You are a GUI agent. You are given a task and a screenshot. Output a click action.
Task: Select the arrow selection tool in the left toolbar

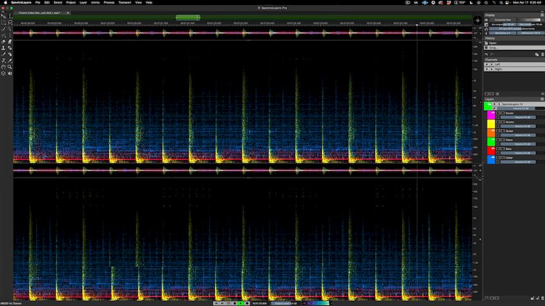coord(3,16)
